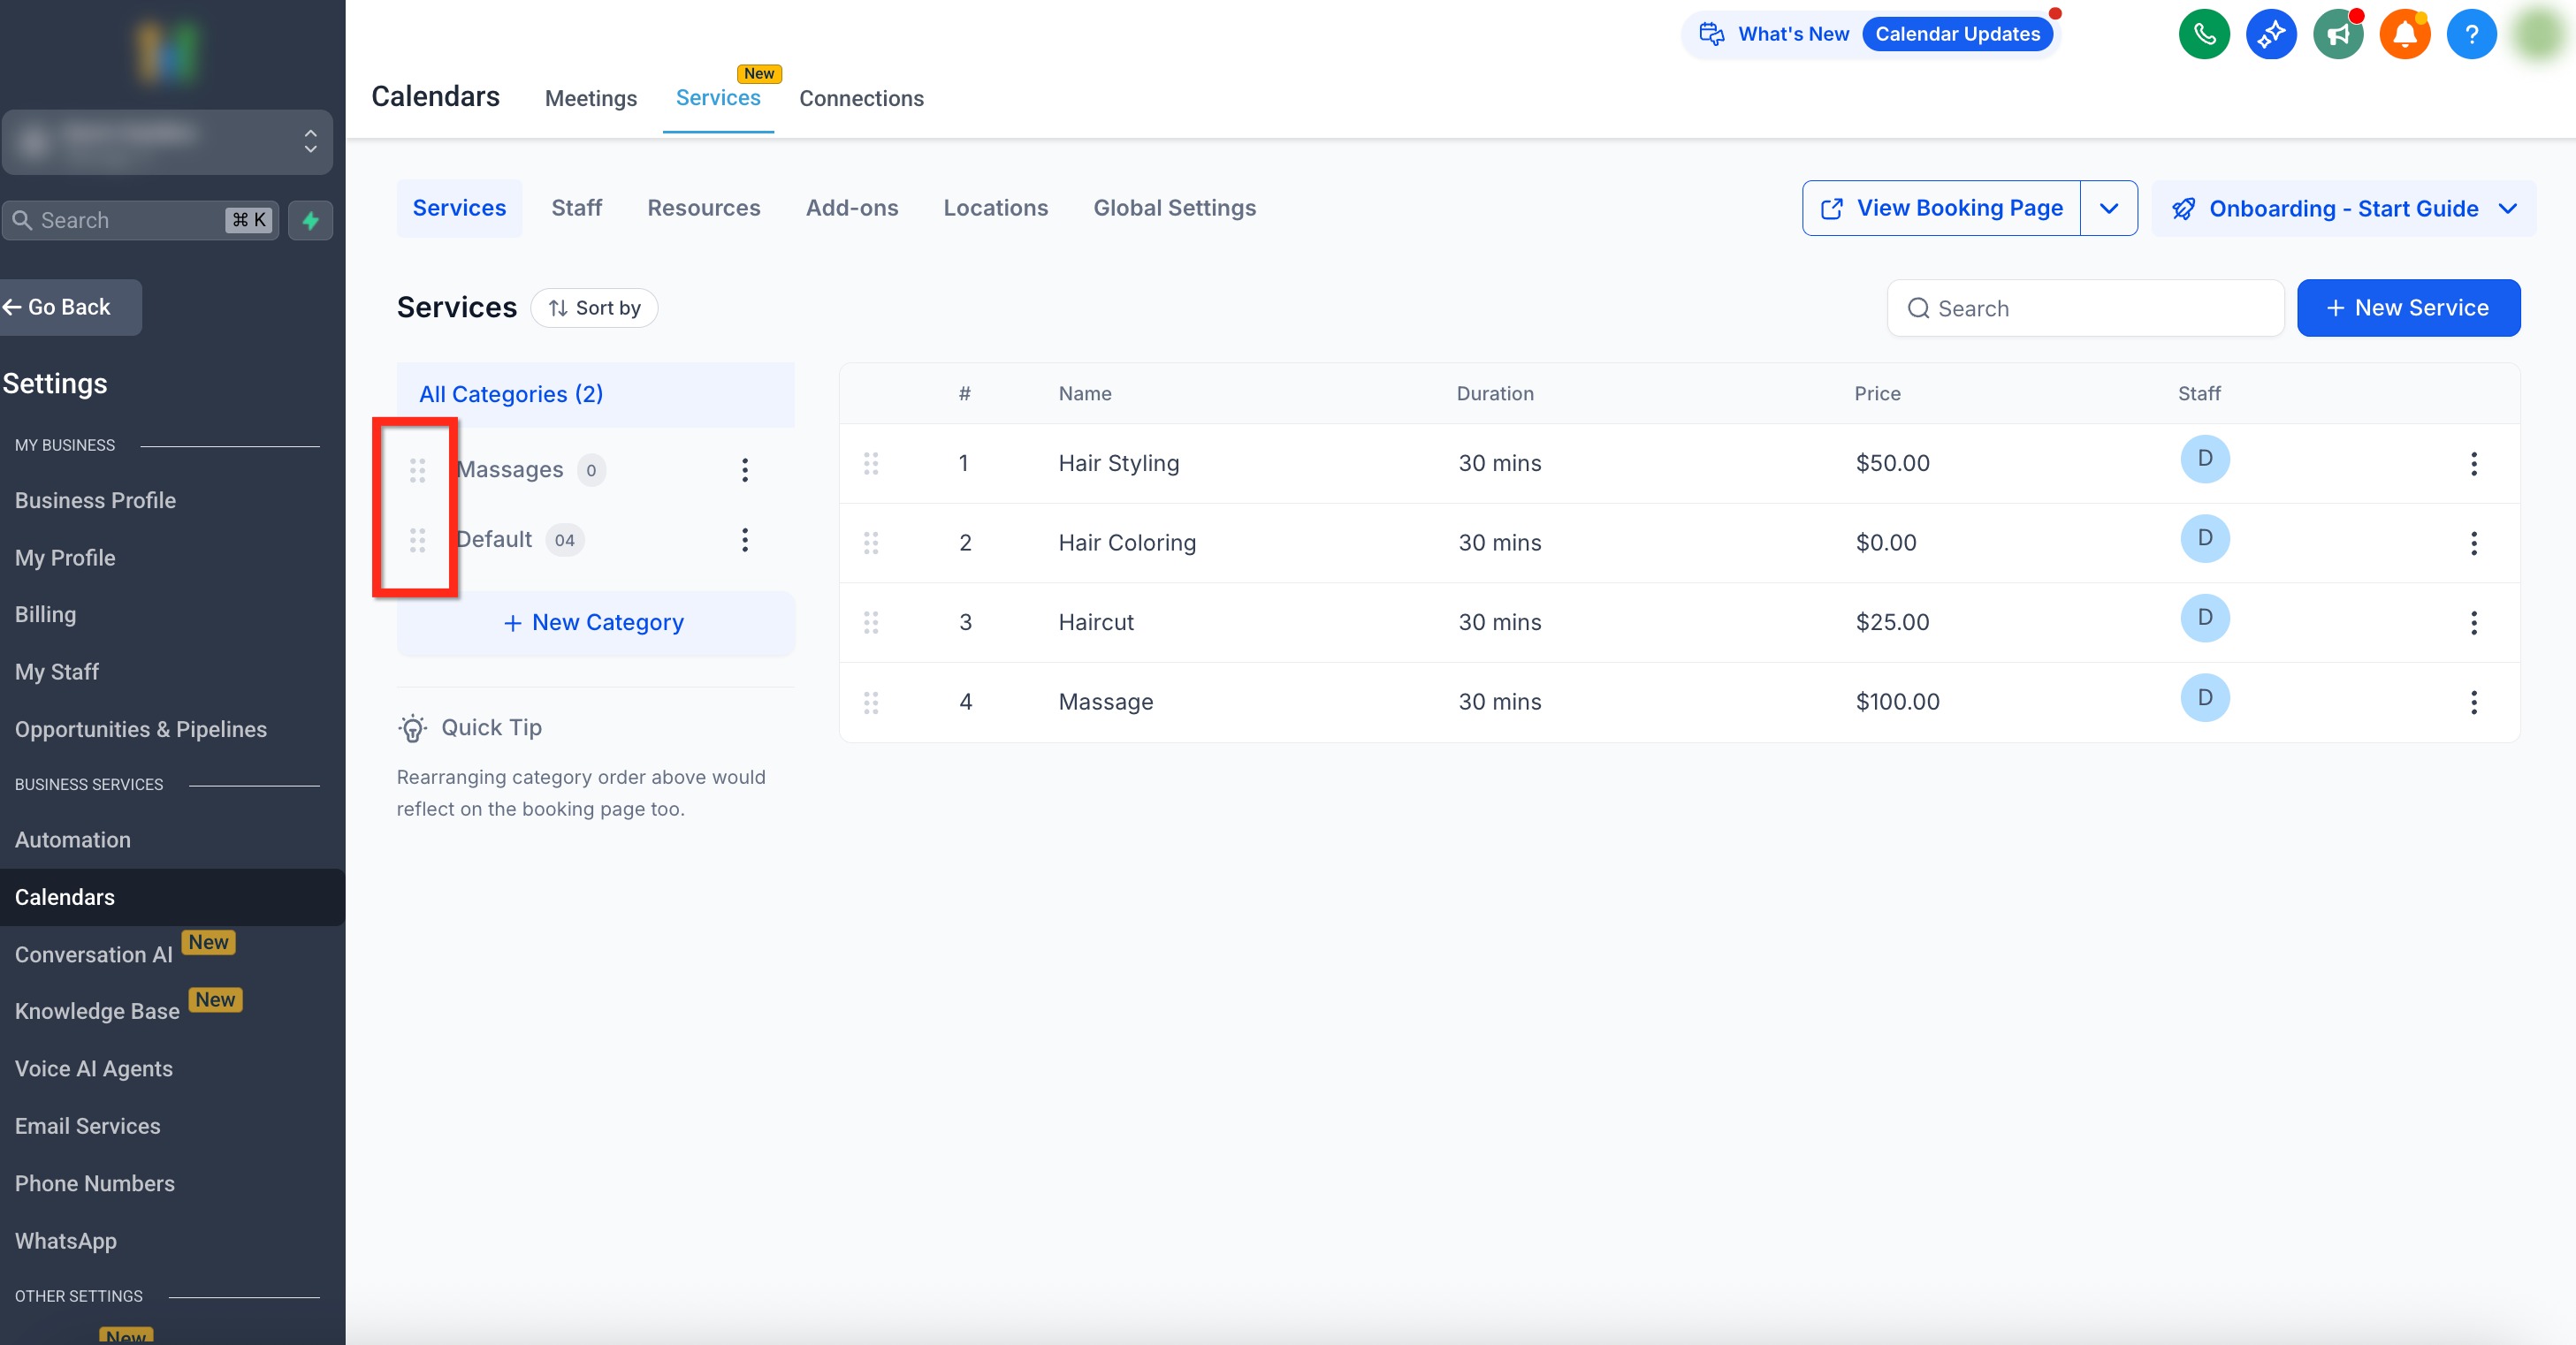Image resolution: width=2576 pixels, height=1345 pixels.
Task: Click drag handle beside Default category
Action: [x=417, y=540]
